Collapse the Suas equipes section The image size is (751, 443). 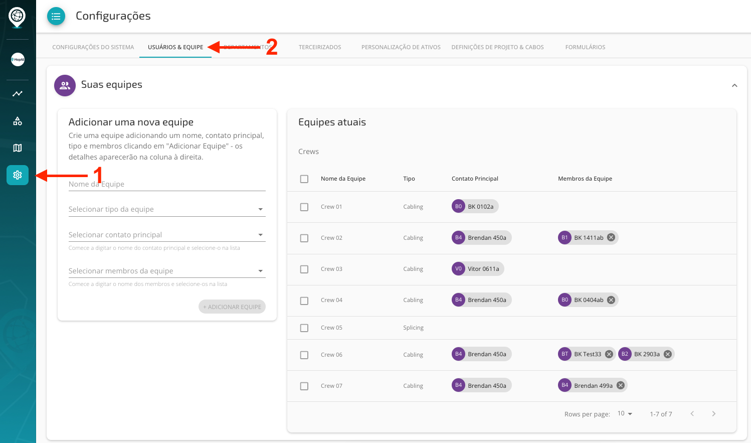734,85
